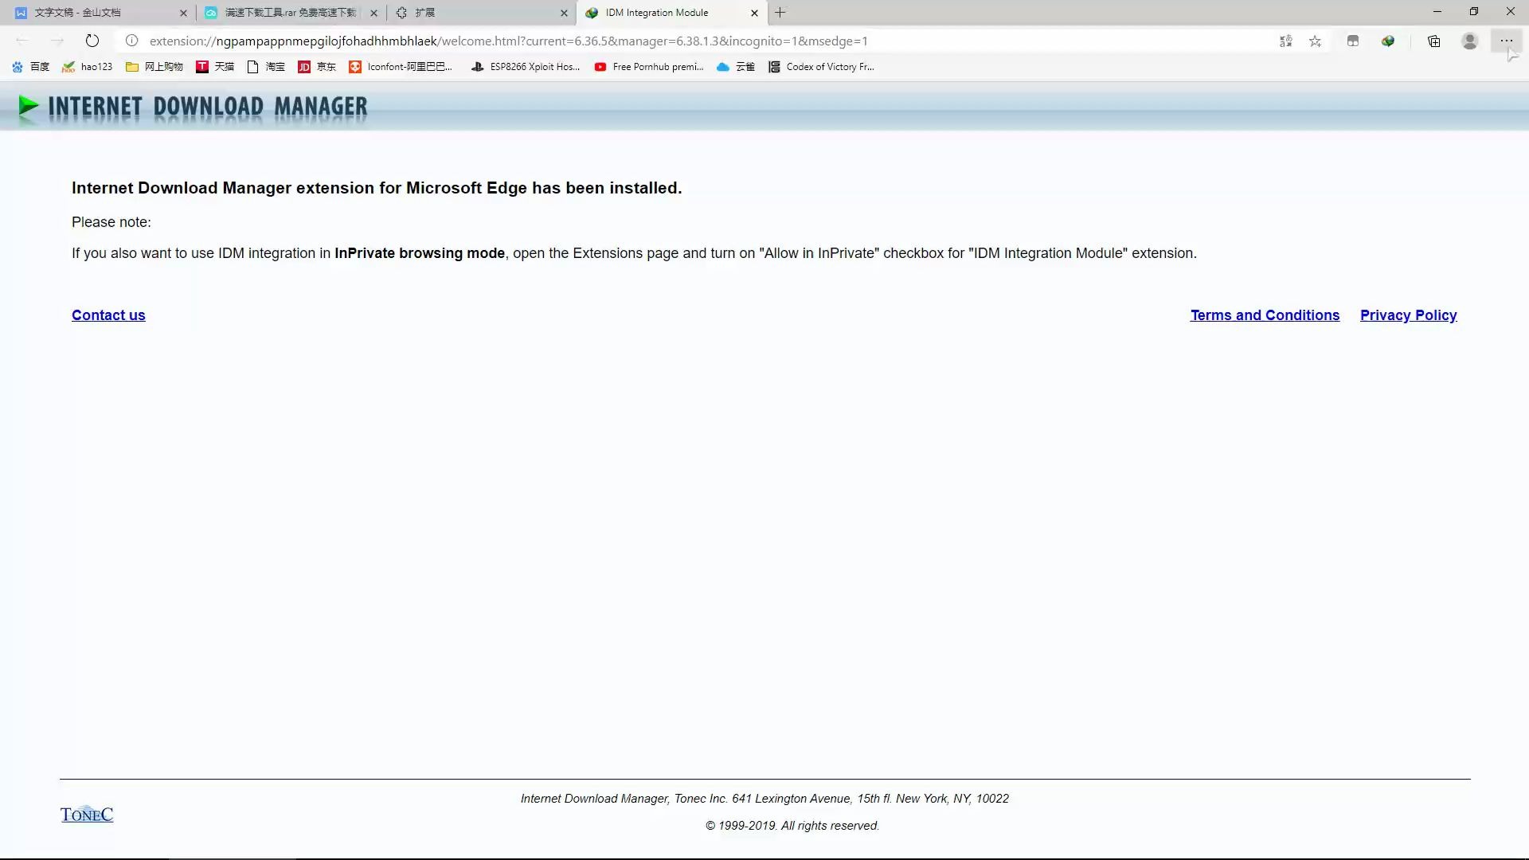
Task: Click the Contact us link
Action: [108, 315]
